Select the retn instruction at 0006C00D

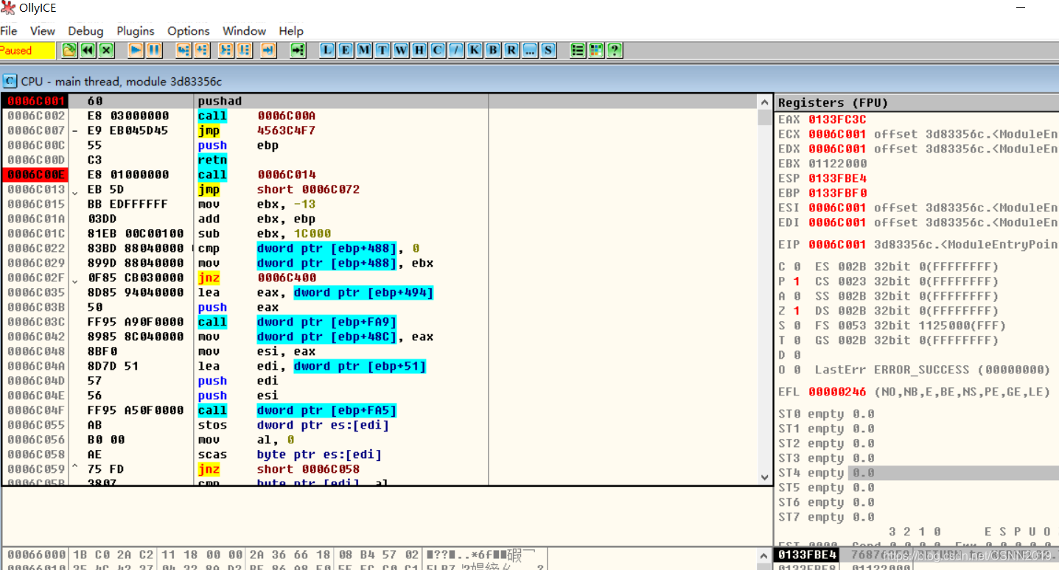coord(380,160)
